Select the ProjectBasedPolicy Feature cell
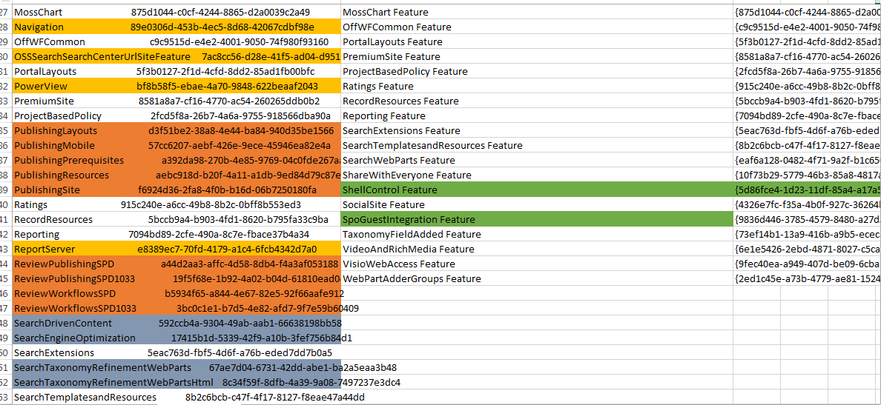The height and width of the screenshot is (405, 881). 405,72
